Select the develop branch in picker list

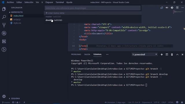click(92, 20)
